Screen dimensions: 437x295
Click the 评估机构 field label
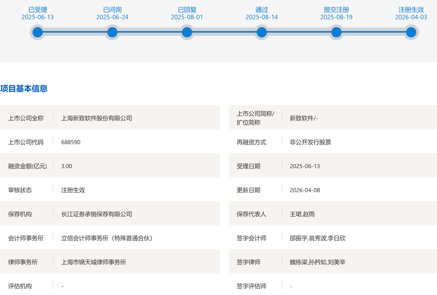pos(20,286)
